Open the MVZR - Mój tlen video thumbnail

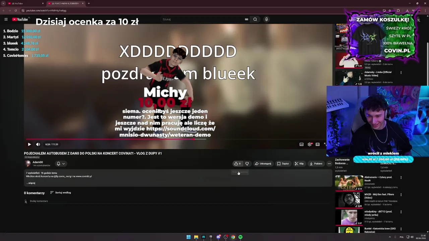[x=349, y=200]
